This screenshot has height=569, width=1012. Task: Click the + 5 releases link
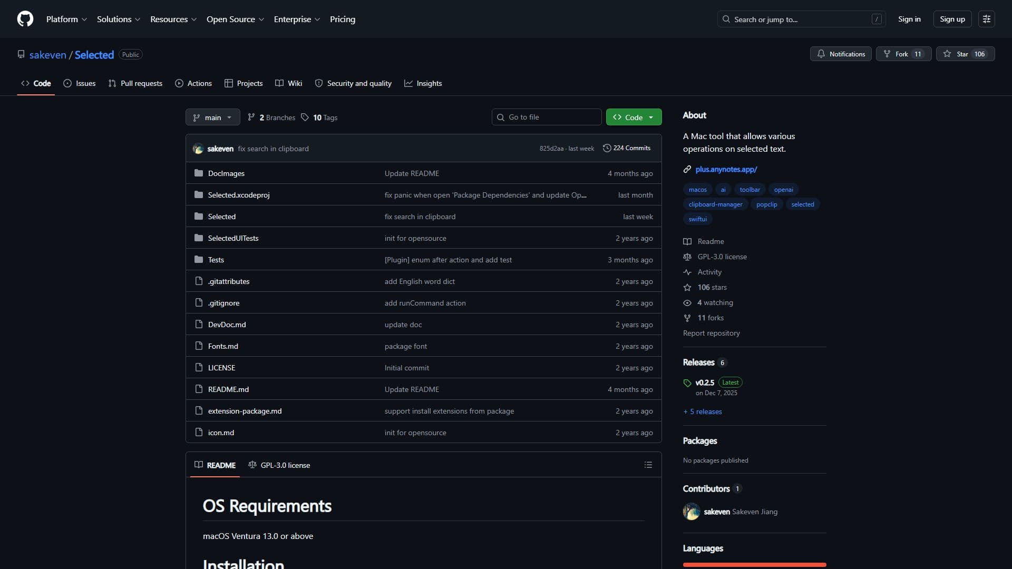703,411
